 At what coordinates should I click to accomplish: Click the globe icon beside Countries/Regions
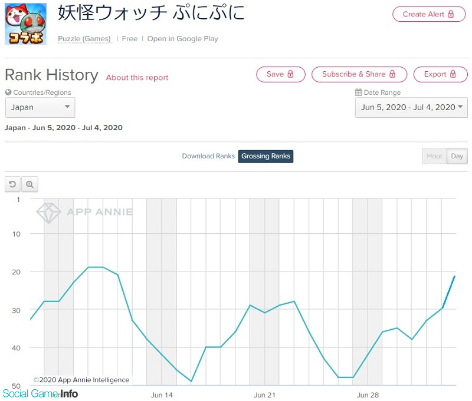[x=8, y=92]
